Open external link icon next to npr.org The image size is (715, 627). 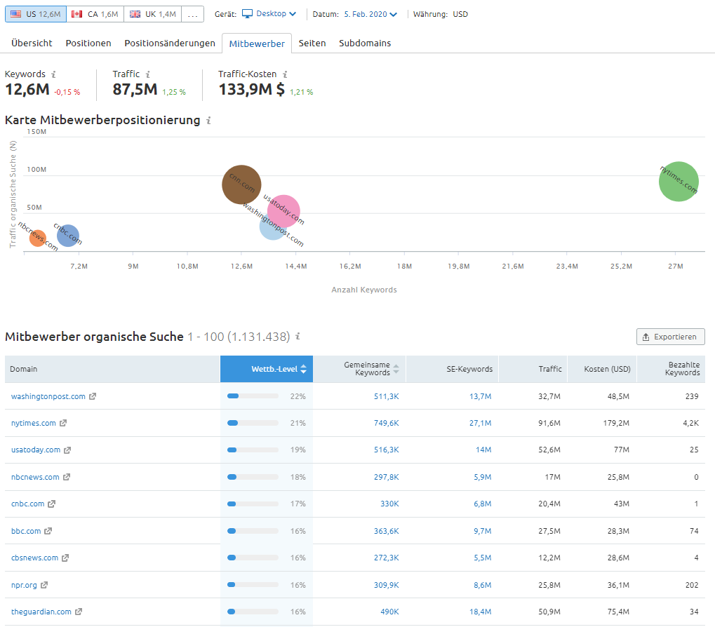tap(44, 585)
